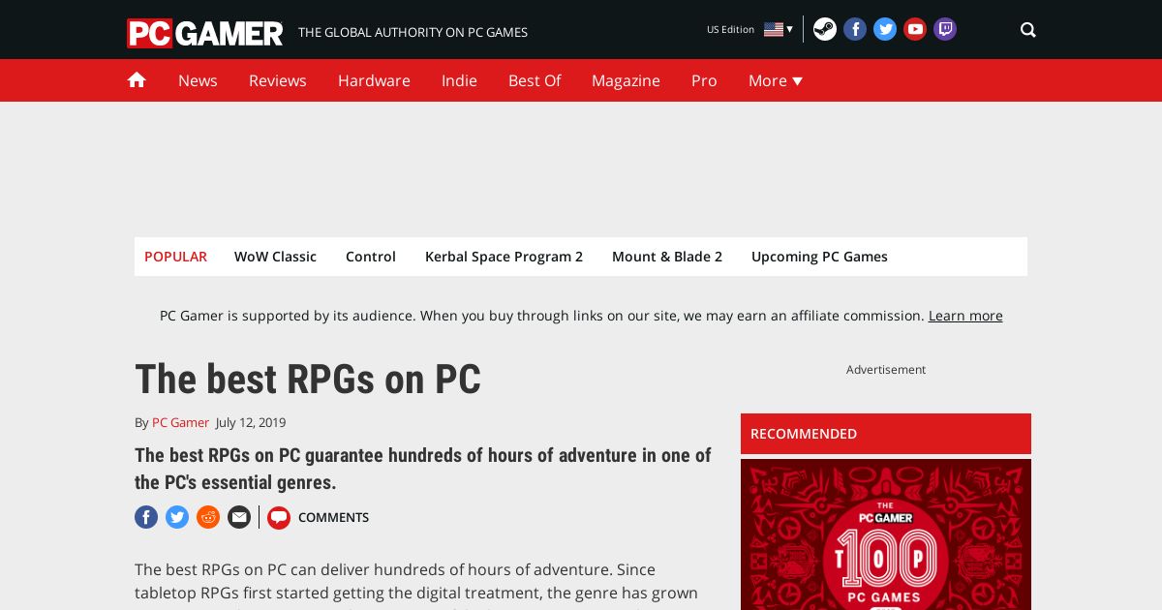Open the Reviews menu item
1162x610 pixels.
tap(278, 80)
